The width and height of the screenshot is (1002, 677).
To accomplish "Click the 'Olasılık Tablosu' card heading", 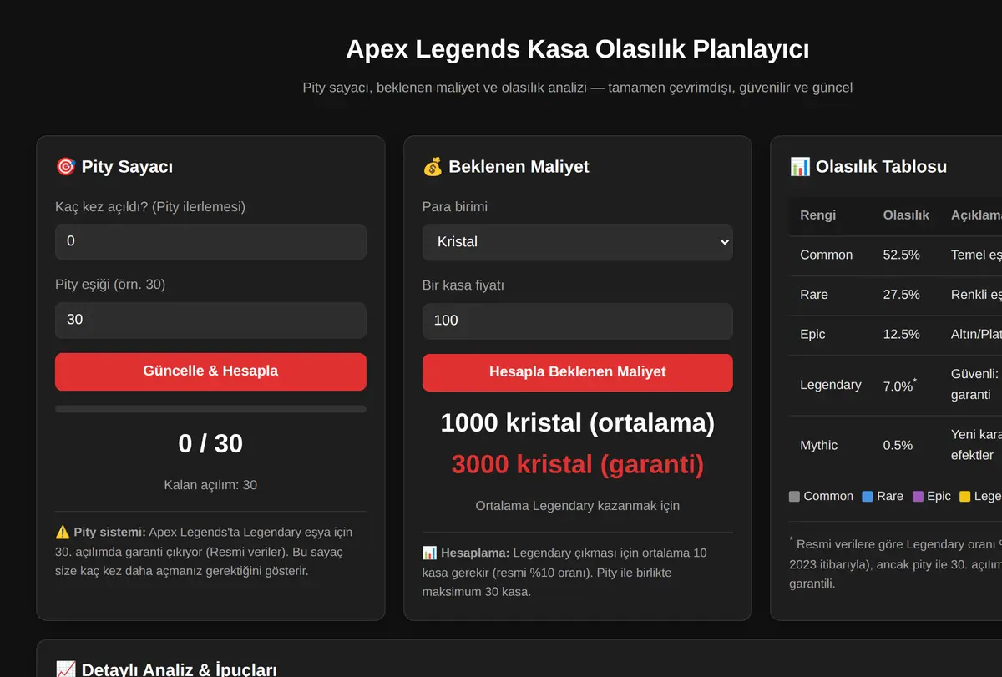I will pyautogui.click(x=881, y=167).
